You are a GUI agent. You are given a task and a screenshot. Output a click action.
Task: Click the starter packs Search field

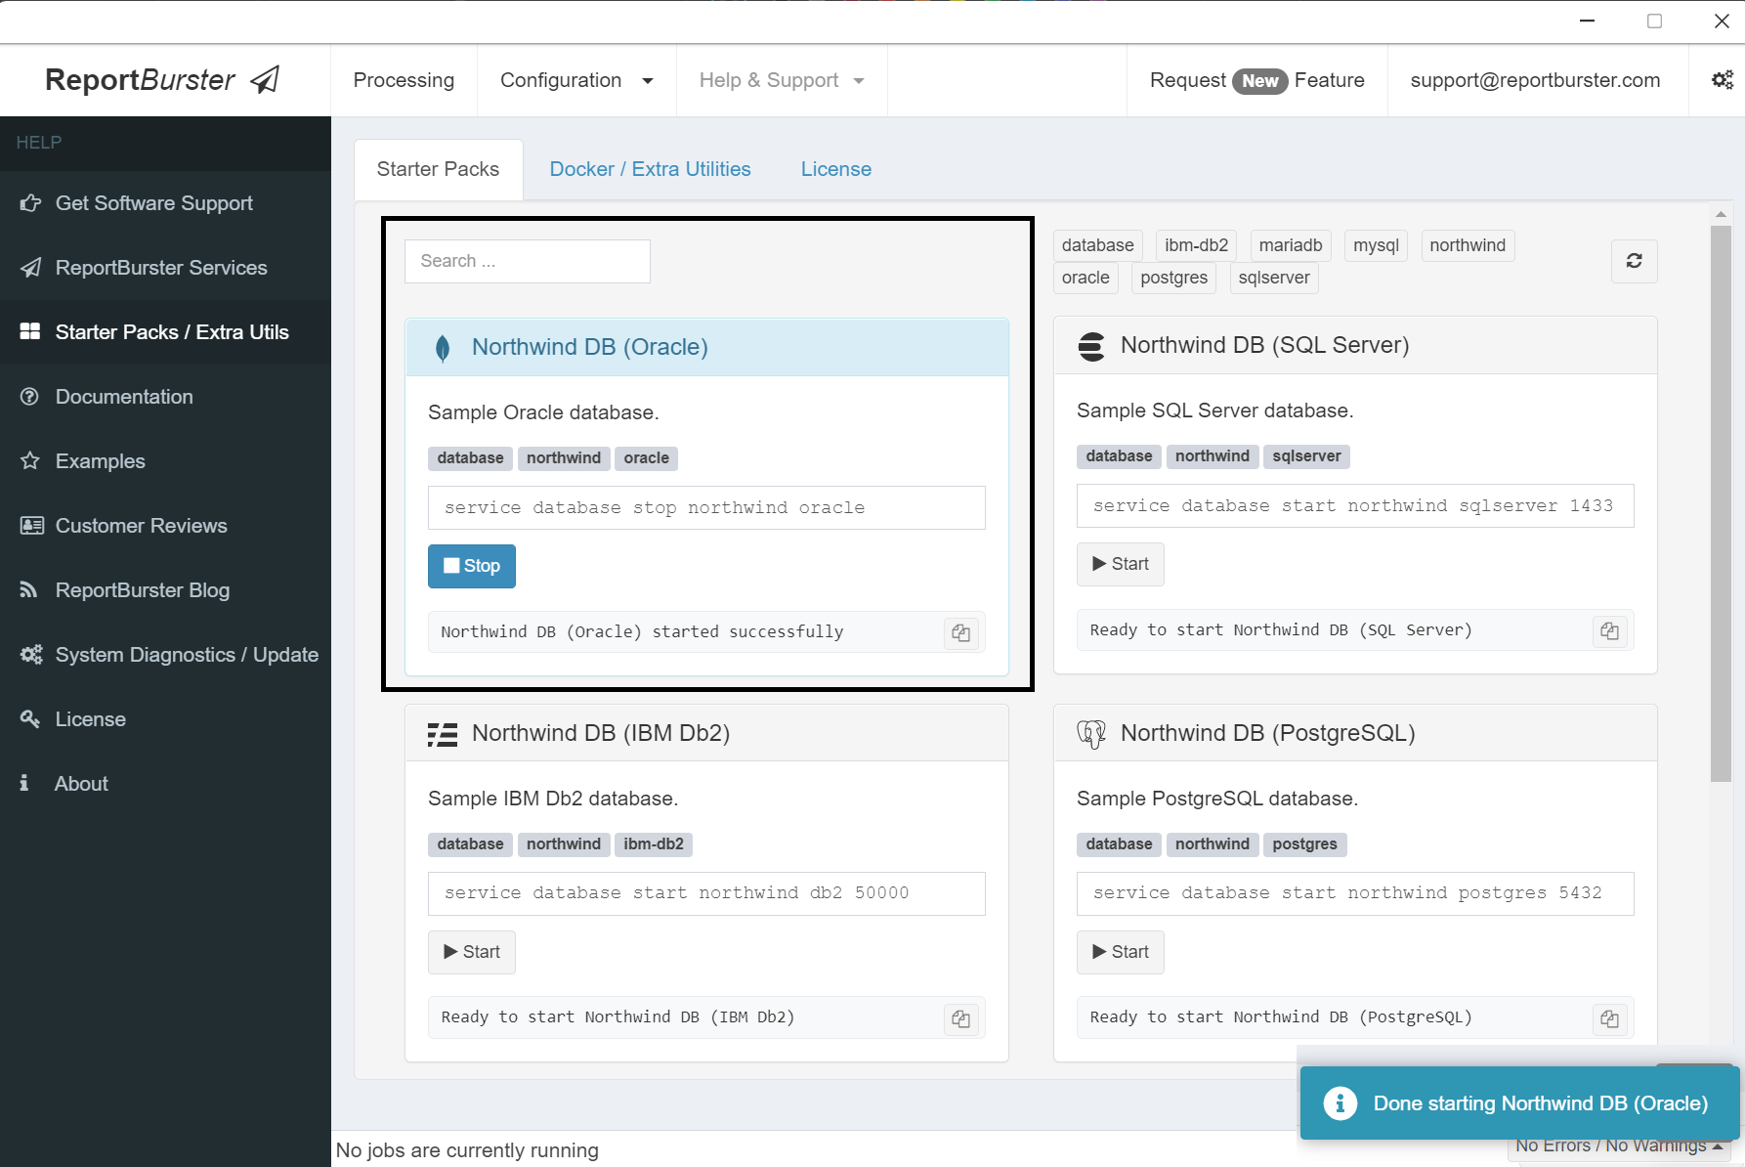tap(527, 261)
